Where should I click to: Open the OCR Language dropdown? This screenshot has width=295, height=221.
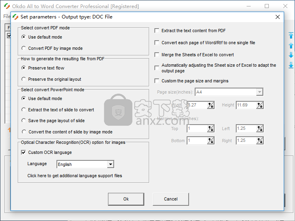click(110, 164)
